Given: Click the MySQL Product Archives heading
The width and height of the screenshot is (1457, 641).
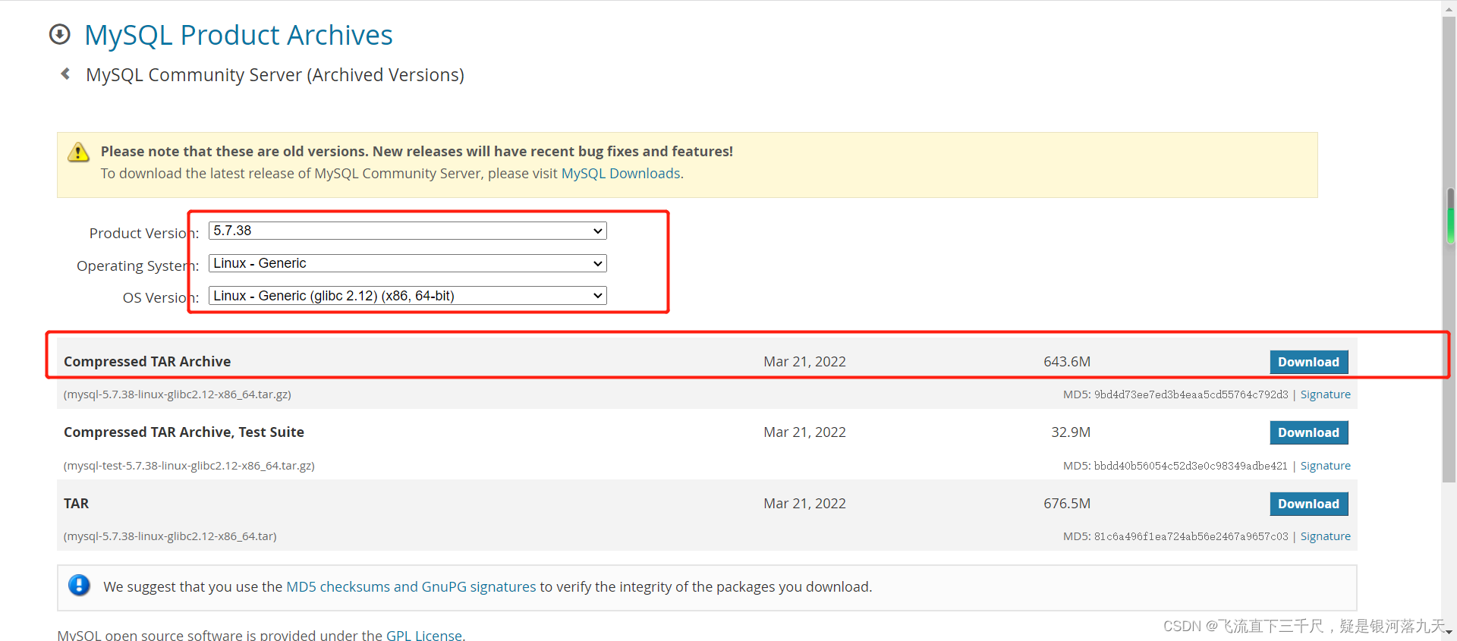Looking at the screenshot, I should point(238,35).
